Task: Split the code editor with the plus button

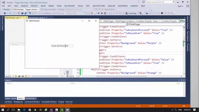Action: 184,27
